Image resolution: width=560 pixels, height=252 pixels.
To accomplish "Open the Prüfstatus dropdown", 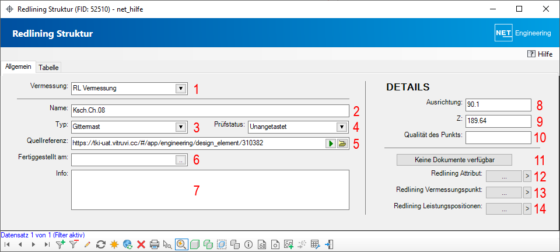I will 342,127.
